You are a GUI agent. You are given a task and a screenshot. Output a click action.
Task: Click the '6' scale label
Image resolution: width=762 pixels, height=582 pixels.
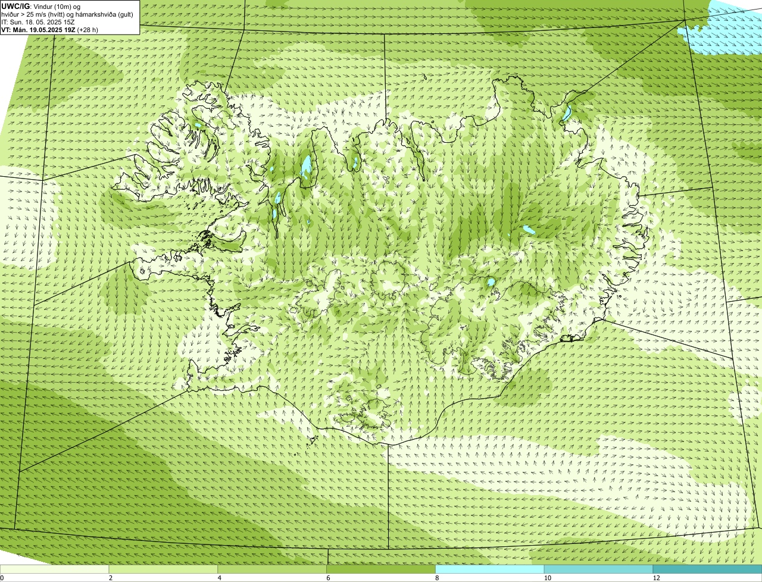coord(328,578)
